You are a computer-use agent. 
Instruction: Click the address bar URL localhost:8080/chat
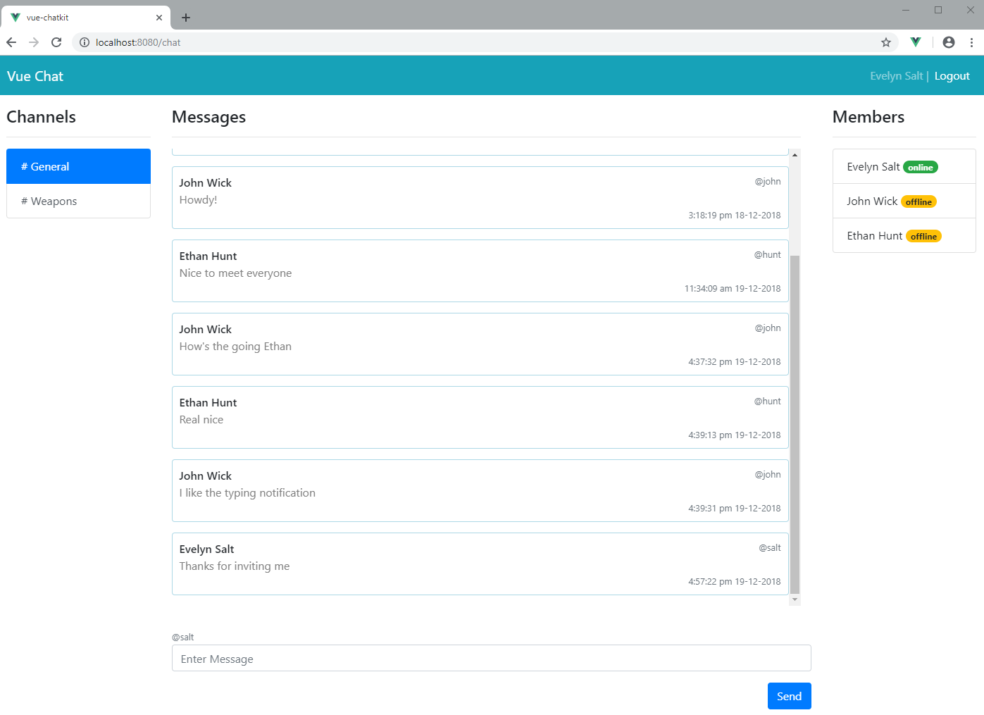point(138,42)
